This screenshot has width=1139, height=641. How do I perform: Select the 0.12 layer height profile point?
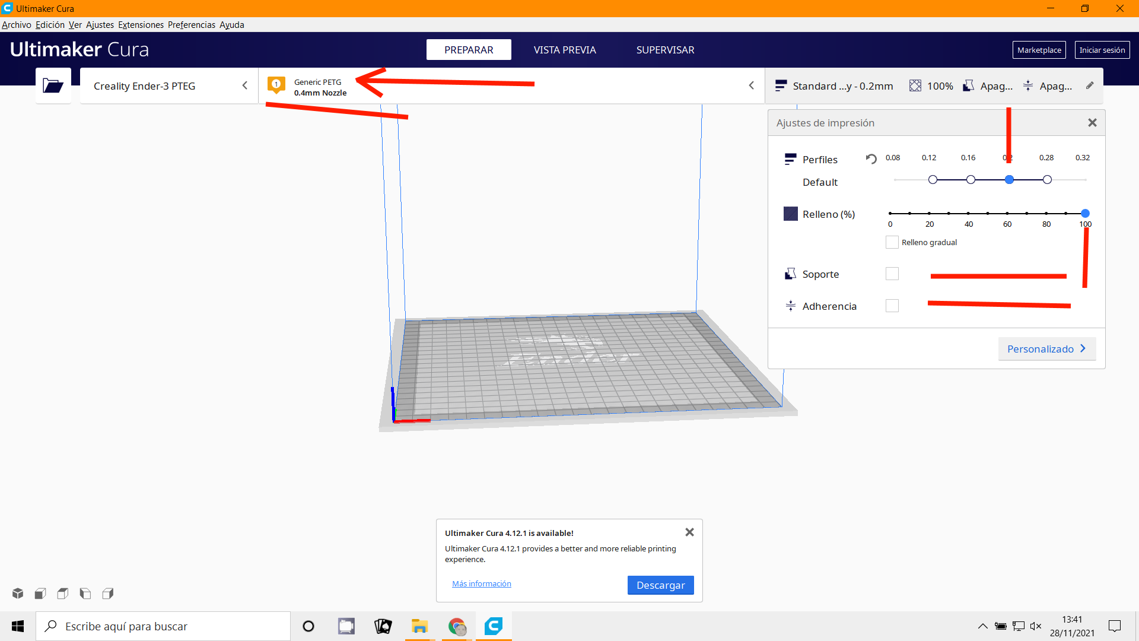coord(933,180)
